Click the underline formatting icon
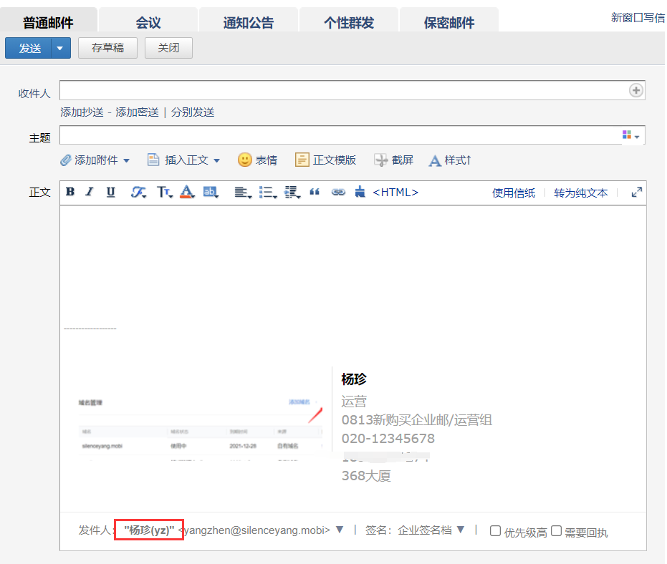The image size is (667, 564). 110,192
